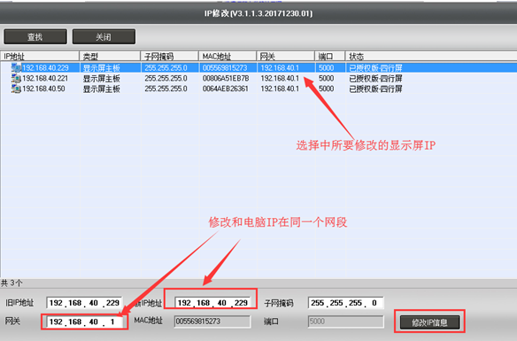Screen dimensions: 517x341
Task: Click the 子网掩码 input field
Action: point(345,303)
